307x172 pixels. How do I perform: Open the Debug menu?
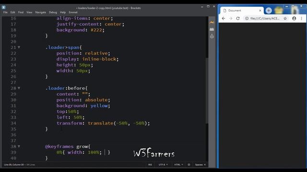[x=53, y=12]
